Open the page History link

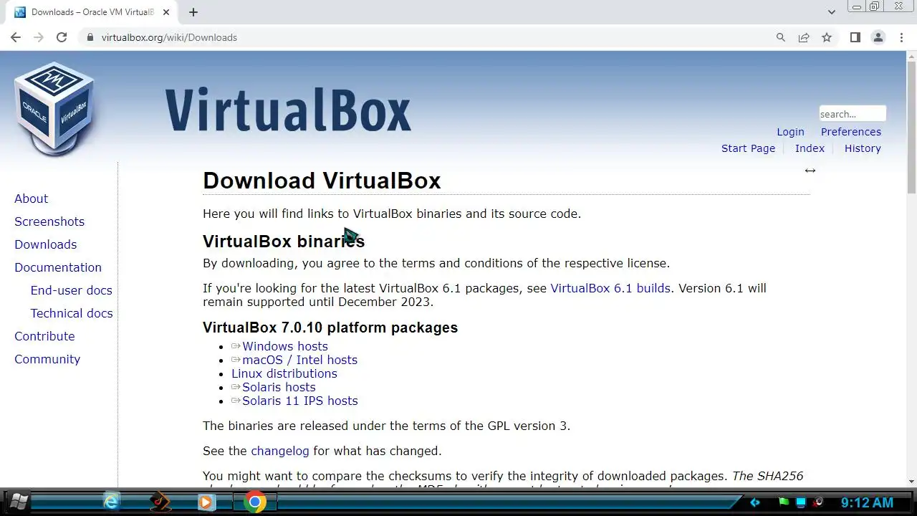[x=863, y=148]
